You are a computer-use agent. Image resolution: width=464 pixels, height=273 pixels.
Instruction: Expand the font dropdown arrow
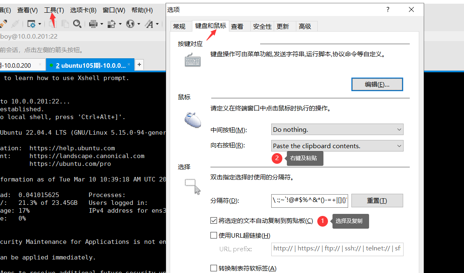[157, 24]
